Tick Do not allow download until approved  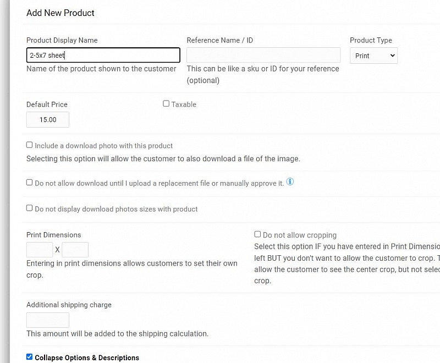pos(30,183)
